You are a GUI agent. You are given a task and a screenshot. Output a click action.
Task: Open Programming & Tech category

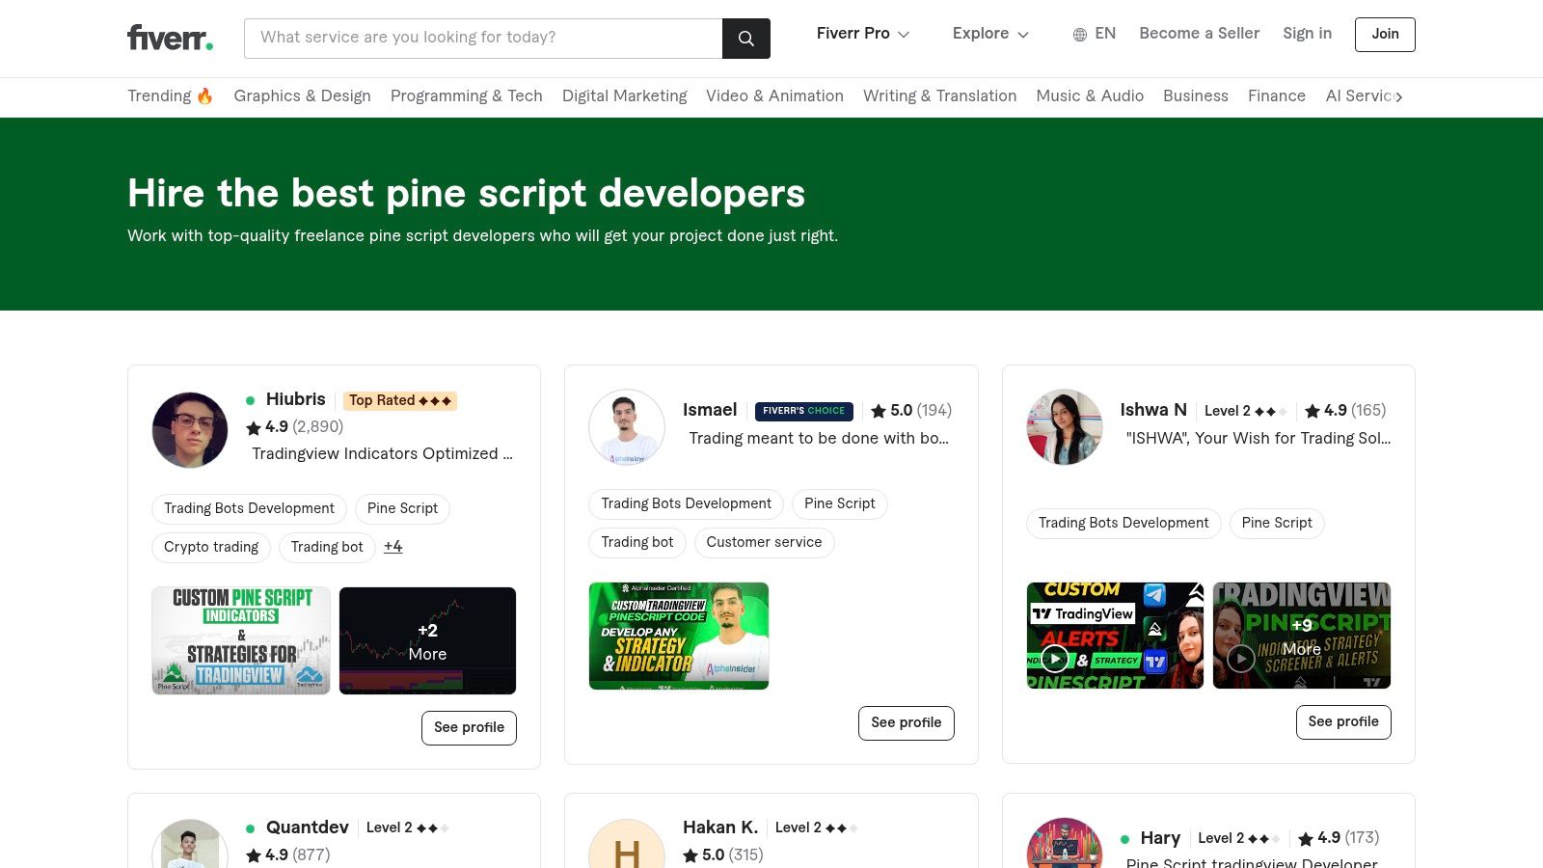point(467,95)
